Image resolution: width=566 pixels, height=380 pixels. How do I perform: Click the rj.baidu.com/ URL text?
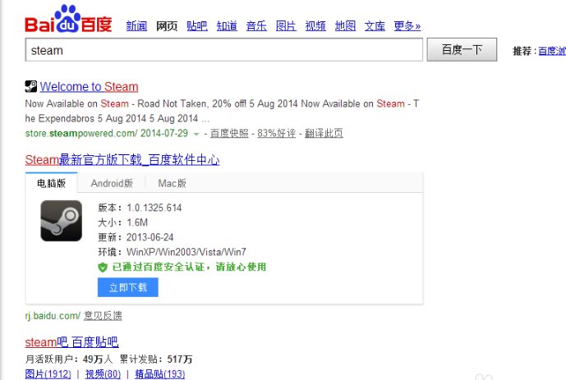pyautogui.click(x=53, y=316)
